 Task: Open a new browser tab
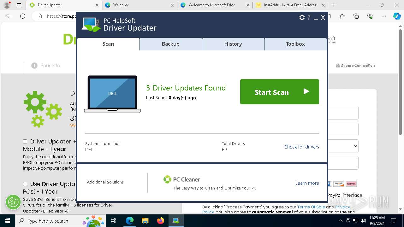pos(334,5)
